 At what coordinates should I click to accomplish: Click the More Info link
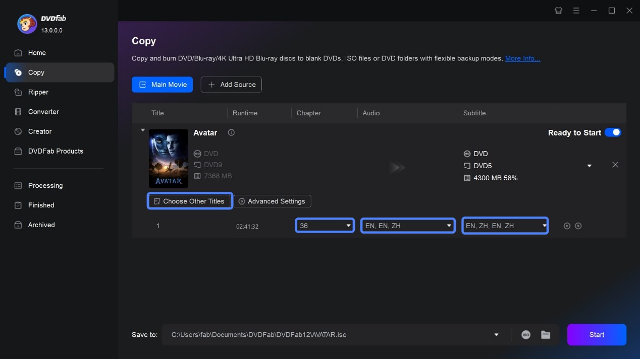point(522,58)
